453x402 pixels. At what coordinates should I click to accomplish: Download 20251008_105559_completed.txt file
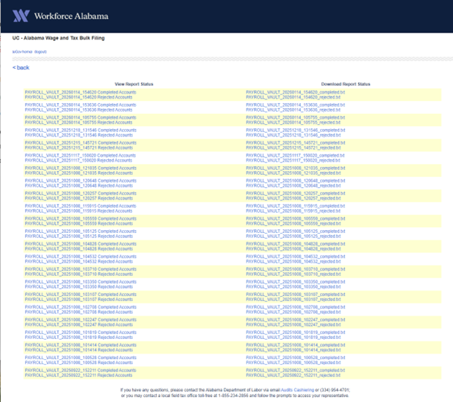pos(295,218)
